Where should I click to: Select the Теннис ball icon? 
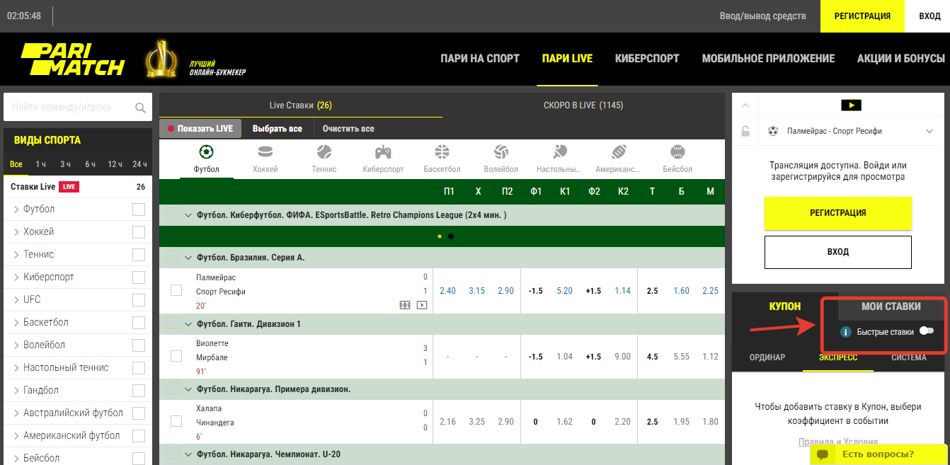tap(324, 151)
